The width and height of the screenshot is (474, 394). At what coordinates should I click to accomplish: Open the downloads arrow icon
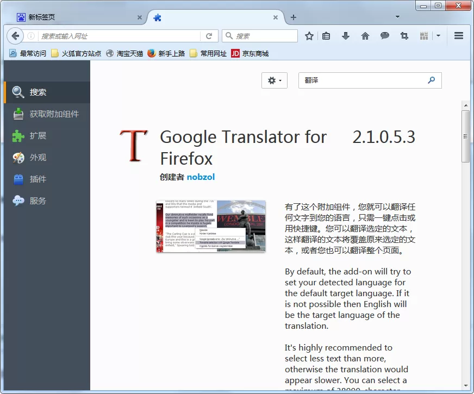click(346, 36)
